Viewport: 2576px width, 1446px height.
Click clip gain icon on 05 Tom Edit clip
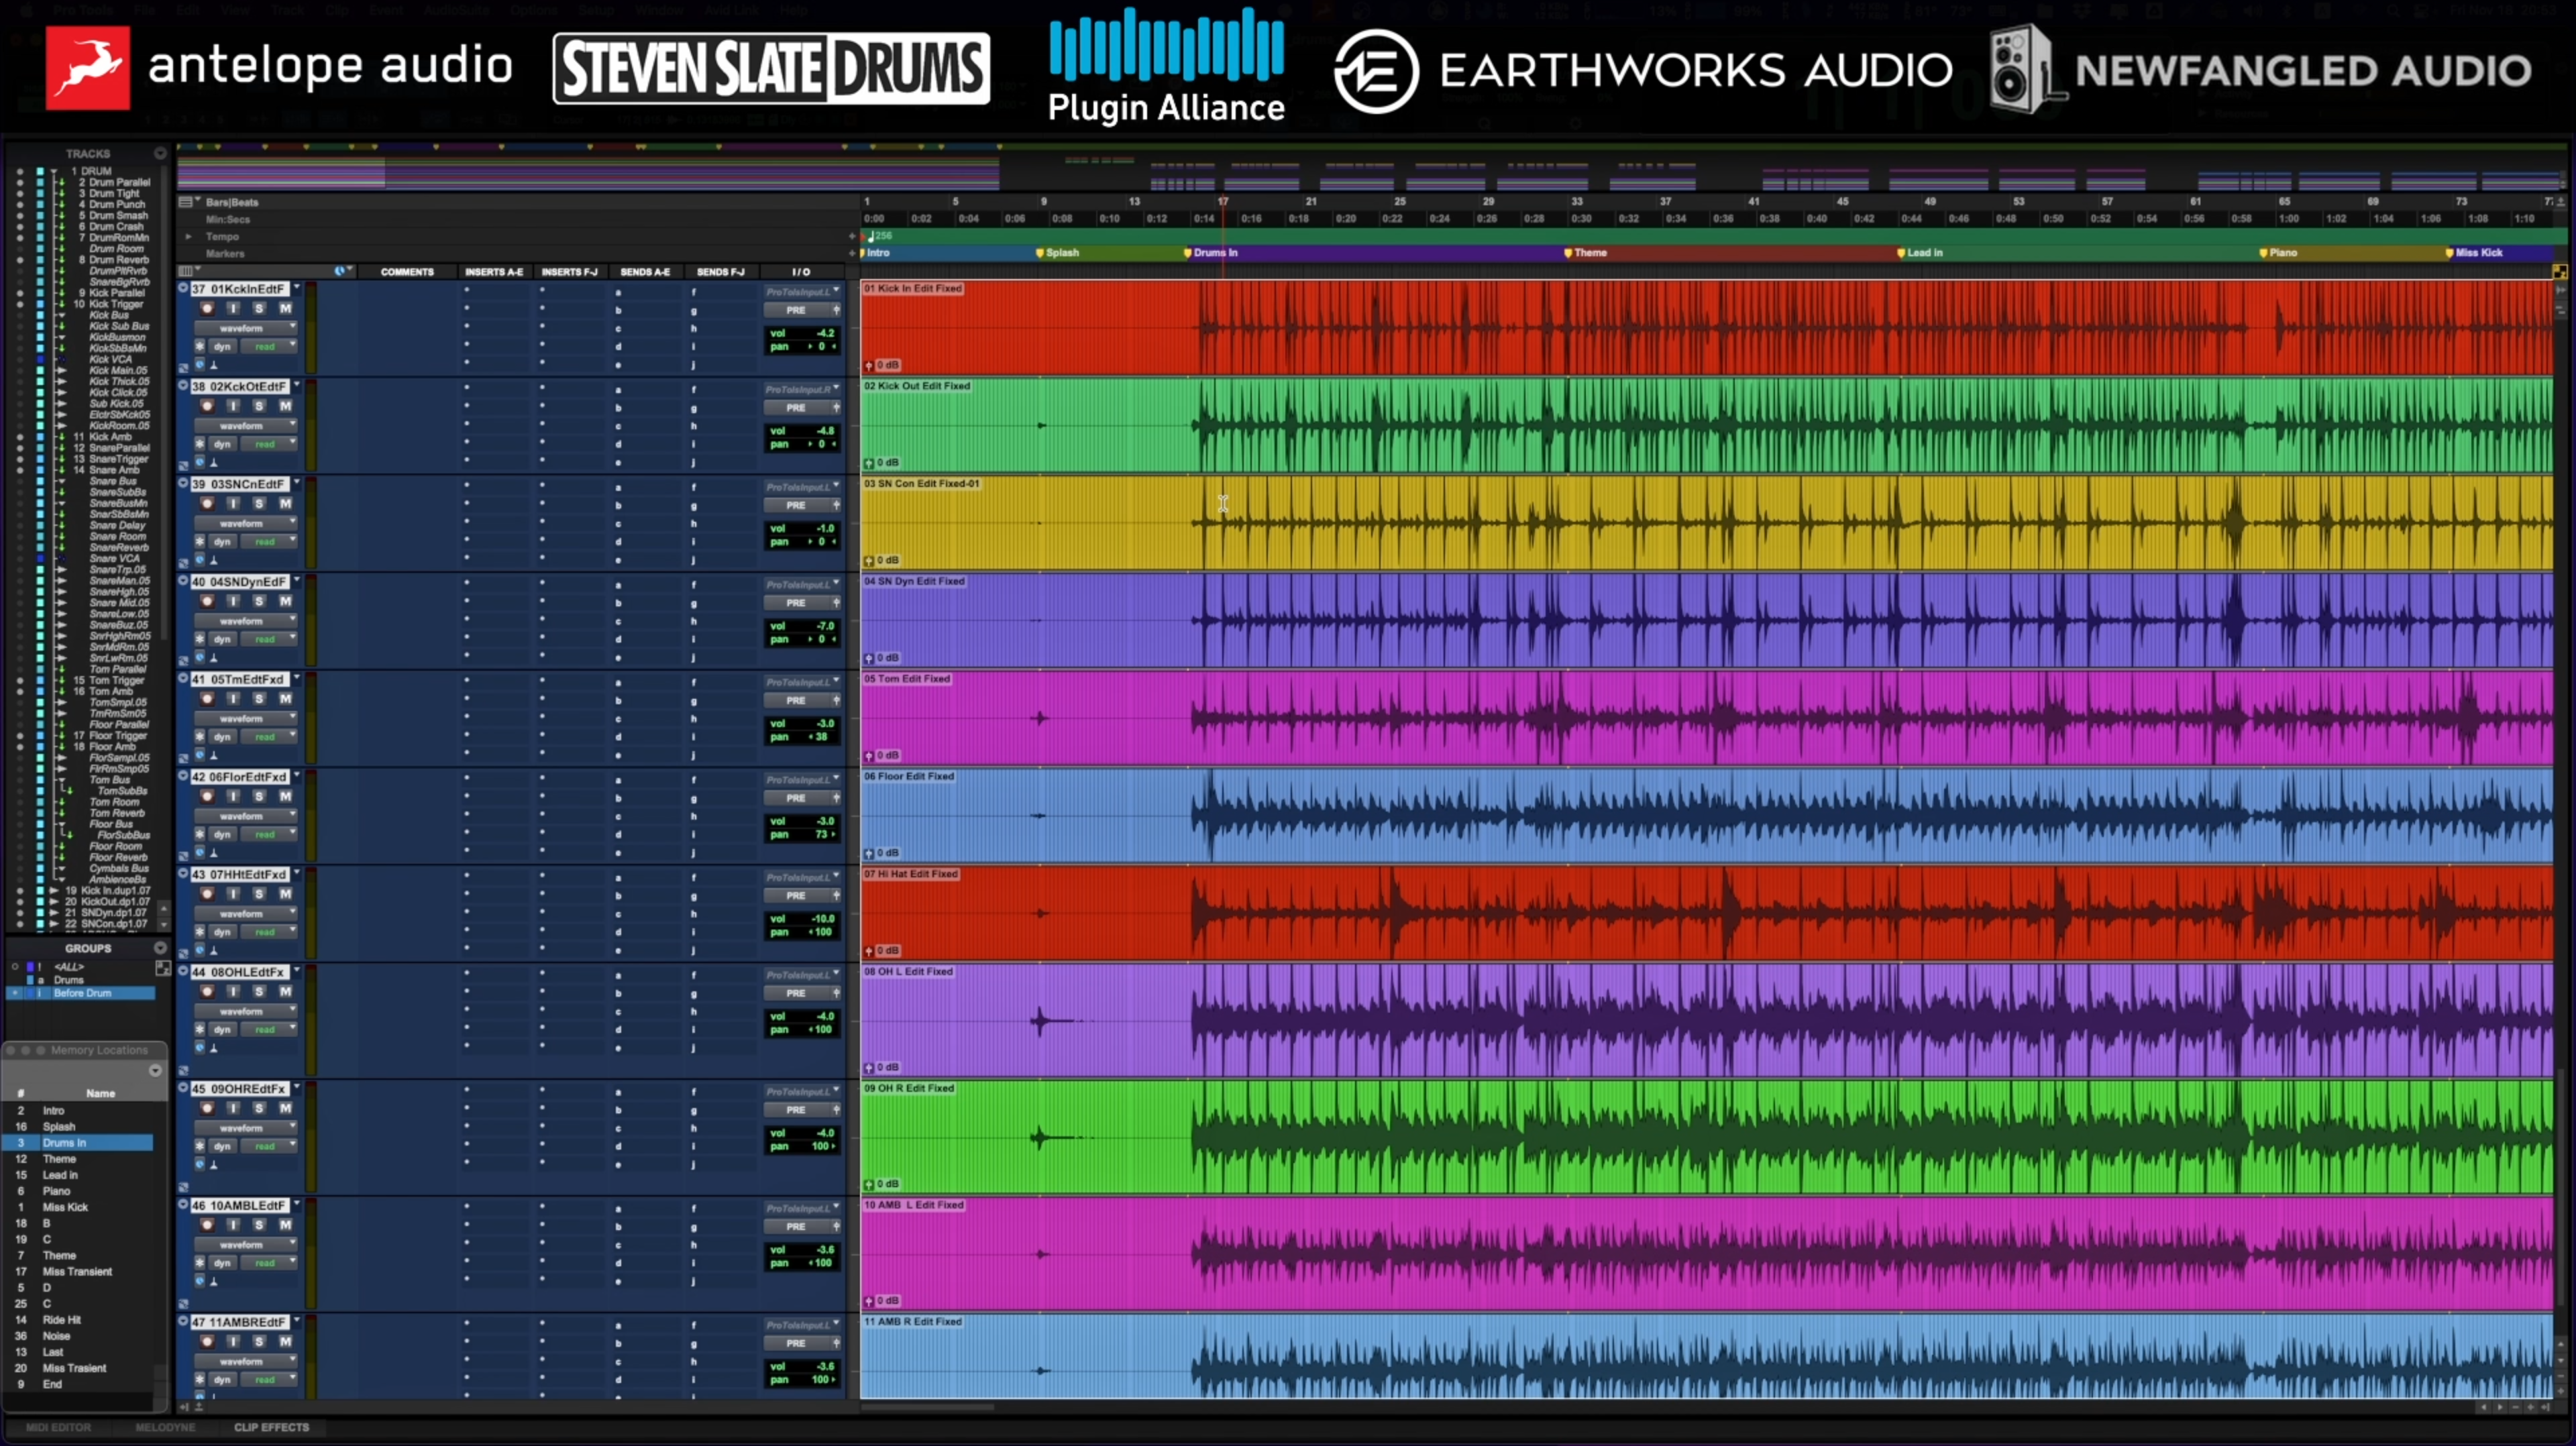(869, 756)
